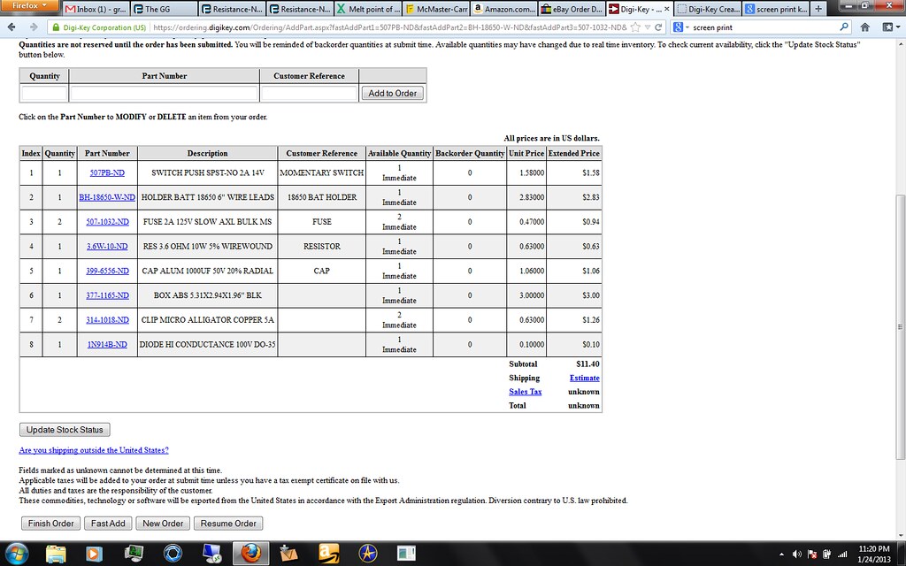
Task: Click the browser Forward arrow
Action: pos(34,27)
